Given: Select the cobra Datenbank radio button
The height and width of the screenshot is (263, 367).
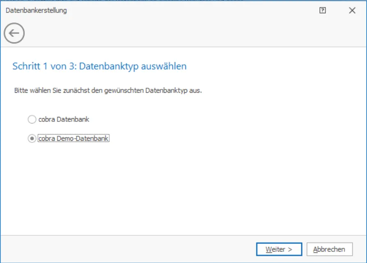Looking at the screenshot, I should pyautogui.click(x=32, y=119).
